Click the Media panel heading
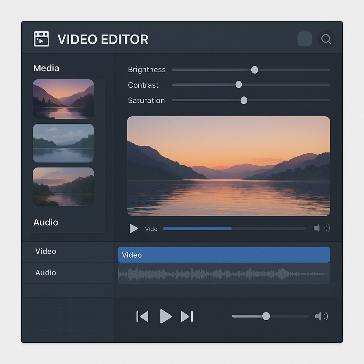The image size is (364, 364). (x=46, y=68)
